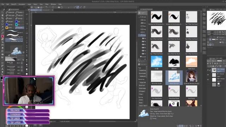Screen dimensions: 226x127
Task: Choose the Thick paint sub tool group
Action: point(10,16)
